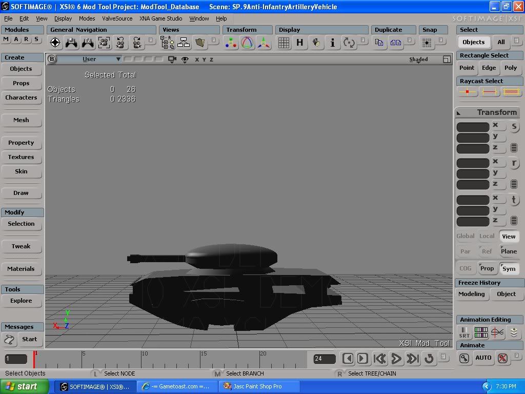The image size is (525, 394).
Task: Open Jasc Paint Shop Pro from taskbar
Action: [x=258, y=386]
